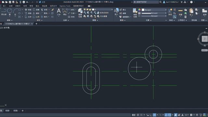The image size is (208, 117).
Task: Click the Mirror (鏡射) modify tool
Action: tap(36, 13)
